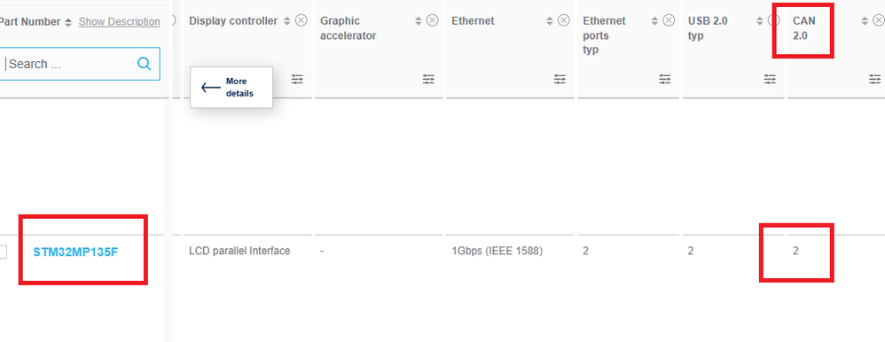The height and width of the screenshot is (342, 885).
Task: Open Display controller filter settings icon
Action: coord(297,79)
